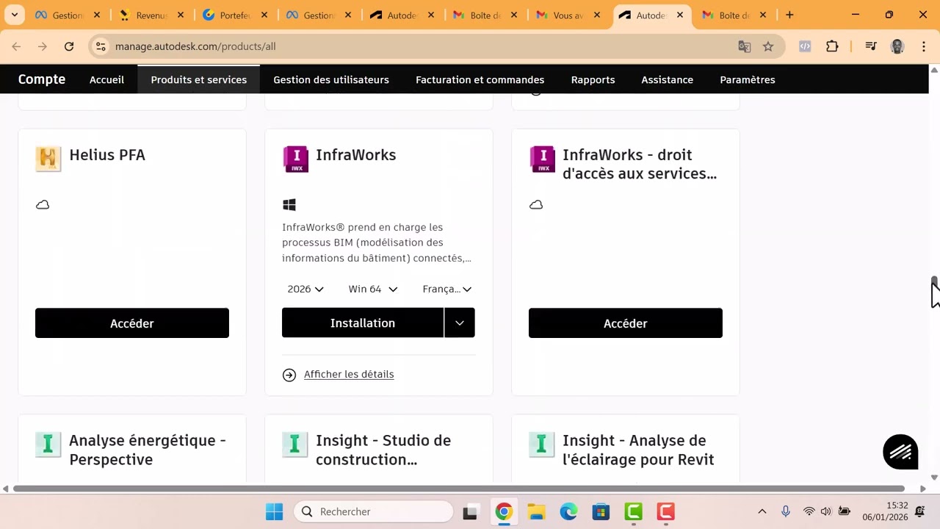View site information icon in address bar
The width and height of the screenshot is (940, 529).
coord(101,46)
